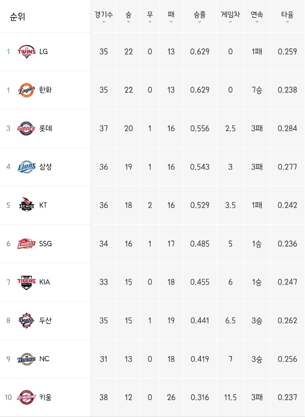Sort by 경기수 column arrow
The height and width of the screenshot is (417, 305).
(x=104, y=22)
